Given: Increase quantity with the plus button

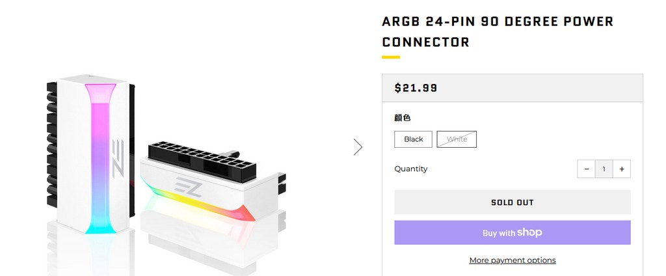Looking at the screenshot, I should pos(622,169).
